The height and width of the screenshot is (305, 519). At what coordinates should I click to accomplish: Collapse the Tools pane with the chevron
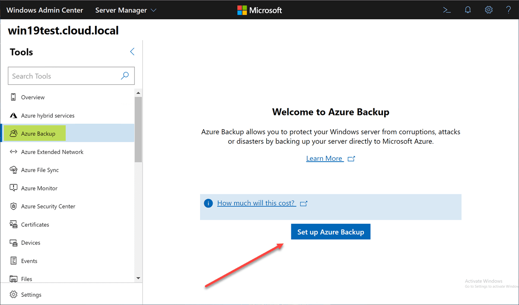tap(132, 51)
